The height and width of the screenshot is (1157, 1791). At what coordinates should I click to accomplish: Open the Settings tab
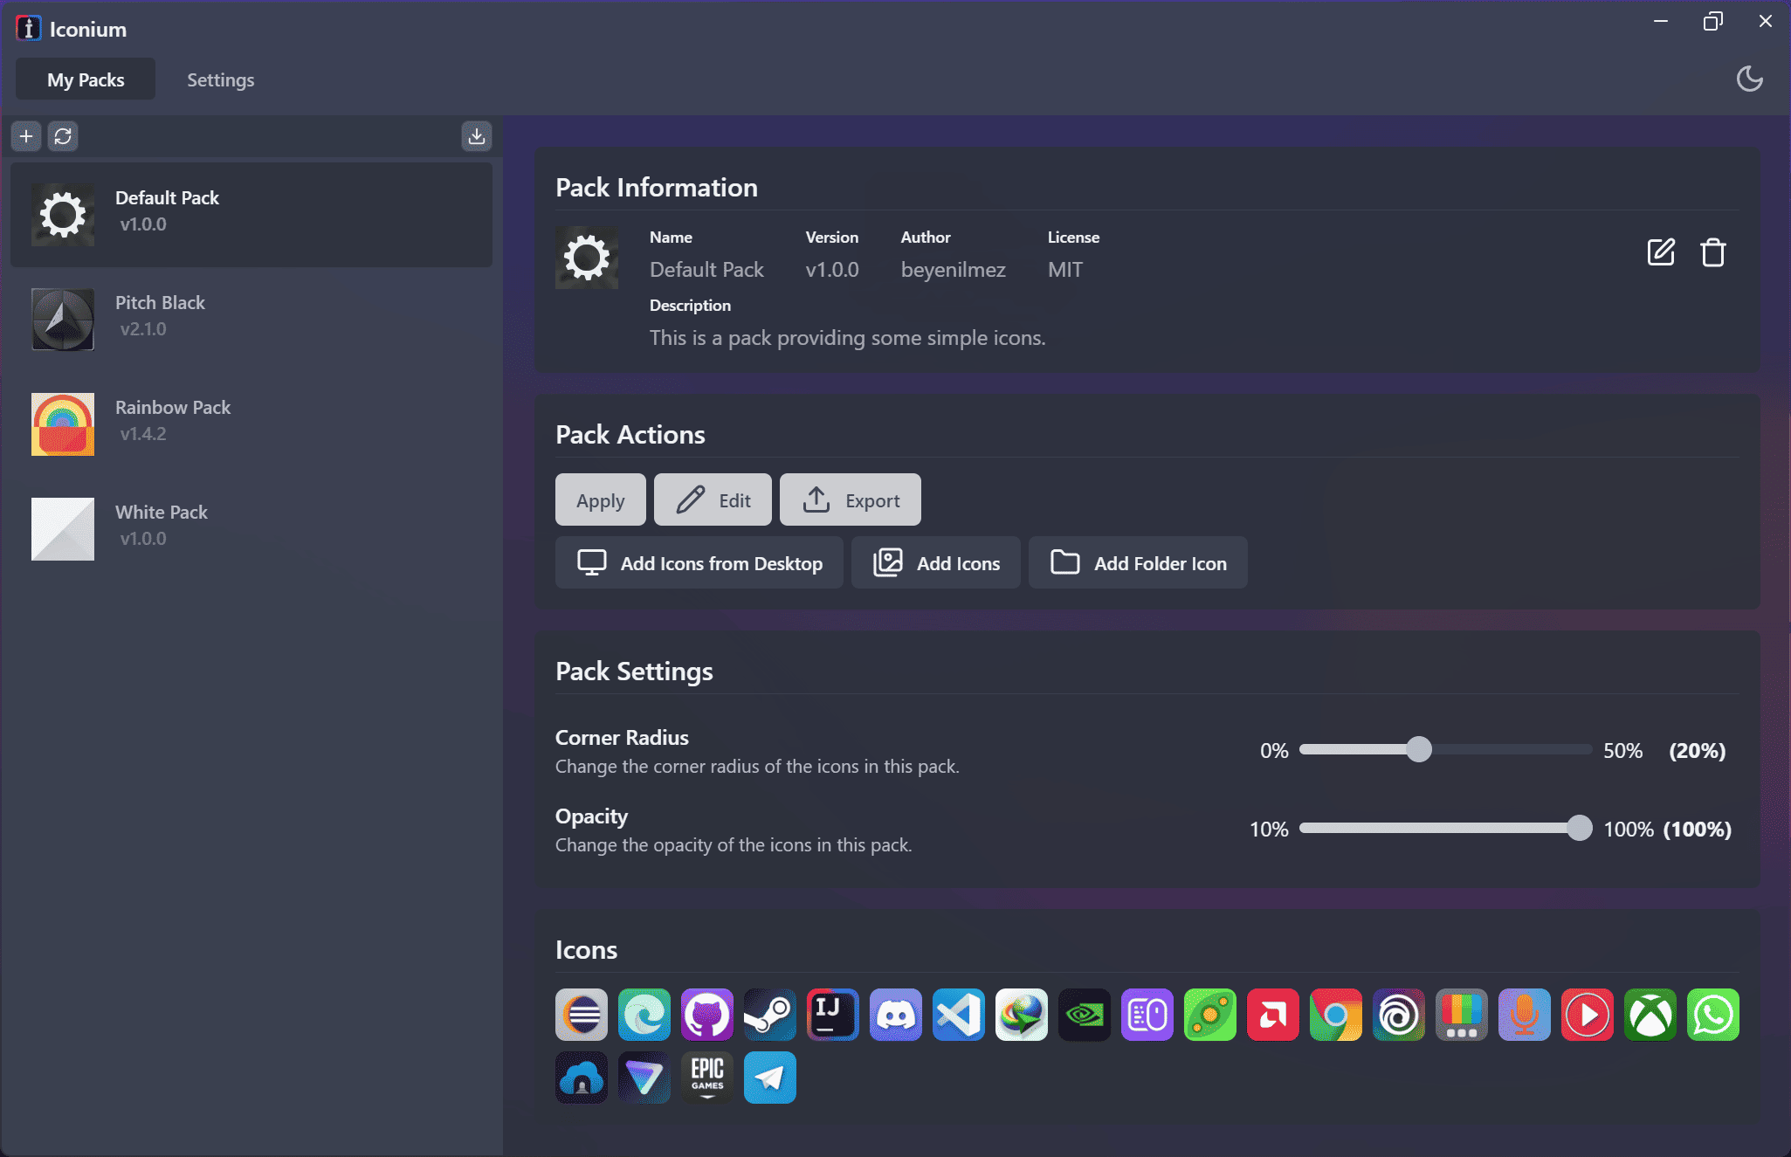(x=221, y=79)
